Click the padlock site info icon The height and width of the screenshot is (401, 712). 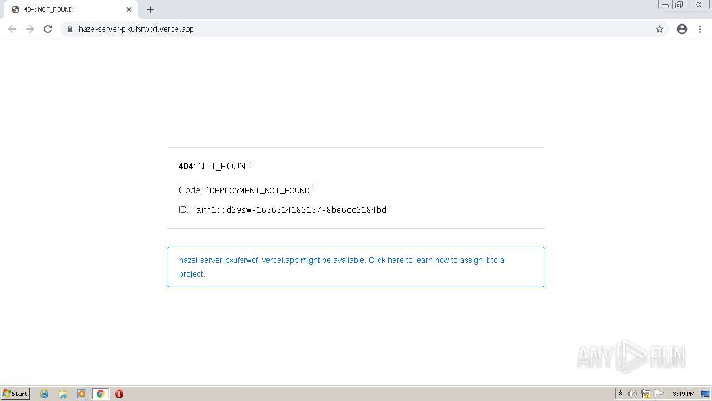click(x=70, y=29)
